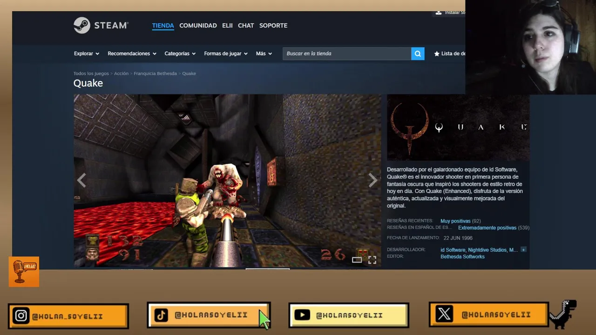
Task: Open the TIENDA tab
Action: (163, 25)
